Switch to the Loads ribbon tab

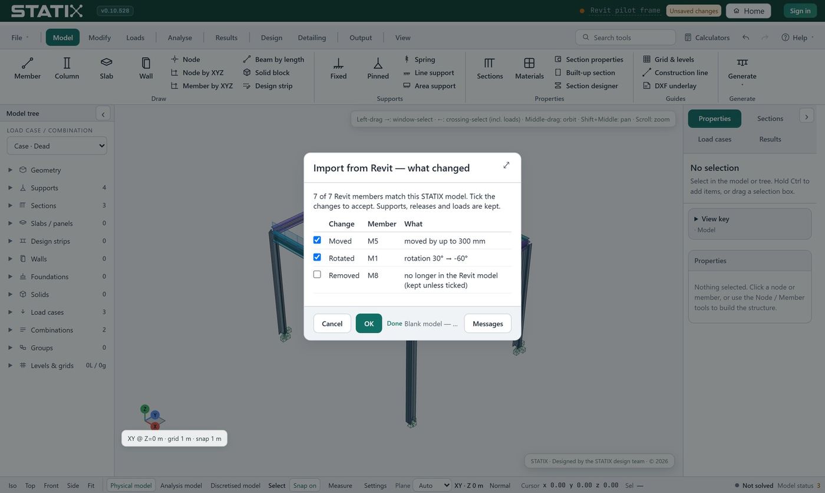pos(135,37)
